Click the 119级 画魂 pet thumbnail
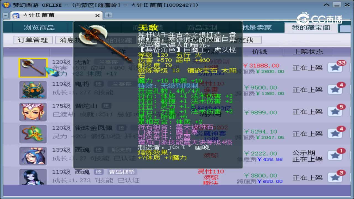The width and height of the screenshot is (354, 199). [33, 177]
